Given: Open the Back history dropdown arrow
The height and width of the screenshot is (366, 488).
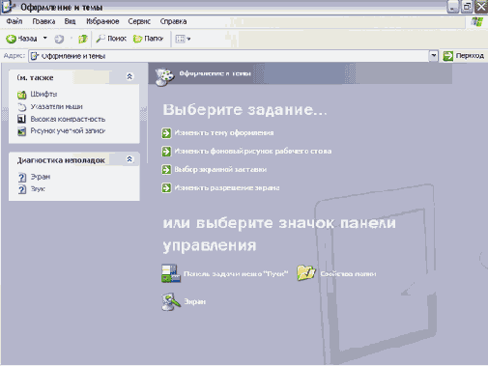Looking at the screenshot, I should (45, 39).
